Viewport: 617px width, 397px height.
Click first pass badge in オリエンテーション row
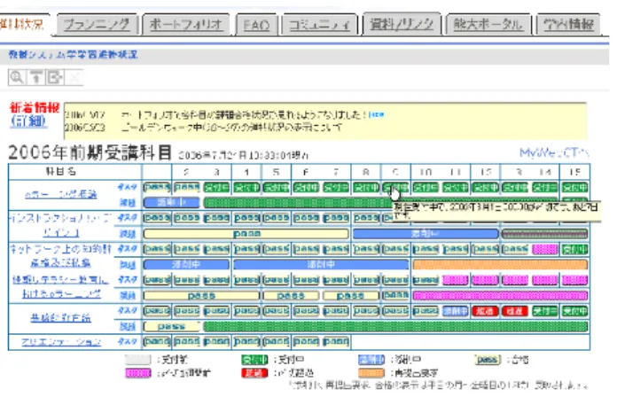pos(157,341)
